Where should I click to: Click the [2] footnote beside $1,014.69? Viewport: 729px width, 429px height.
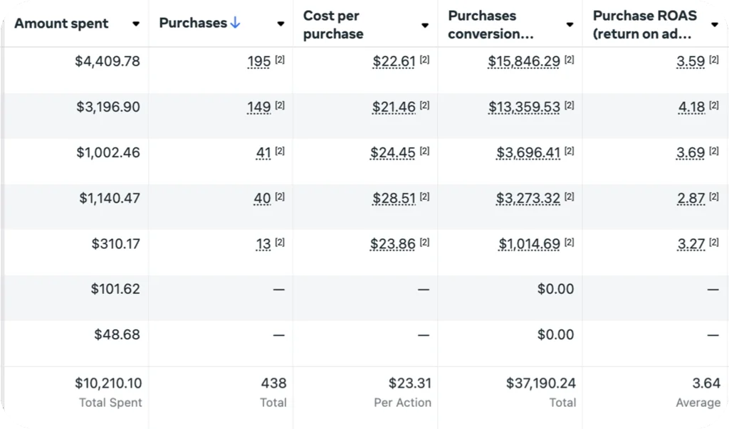click(569, 242)
